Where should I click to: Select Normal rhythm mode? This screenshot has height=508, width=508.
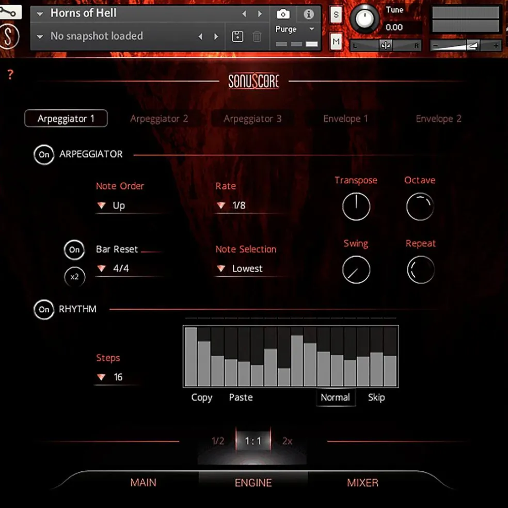coord(336,397)
